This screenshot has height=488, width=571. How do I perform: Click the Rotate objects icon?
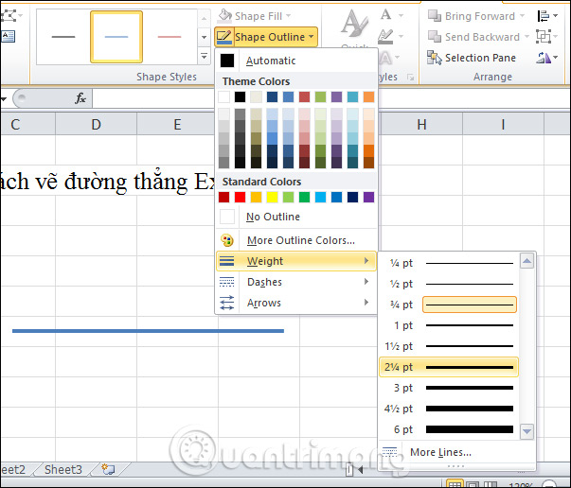pyautogui.click(x=544, y=58)
